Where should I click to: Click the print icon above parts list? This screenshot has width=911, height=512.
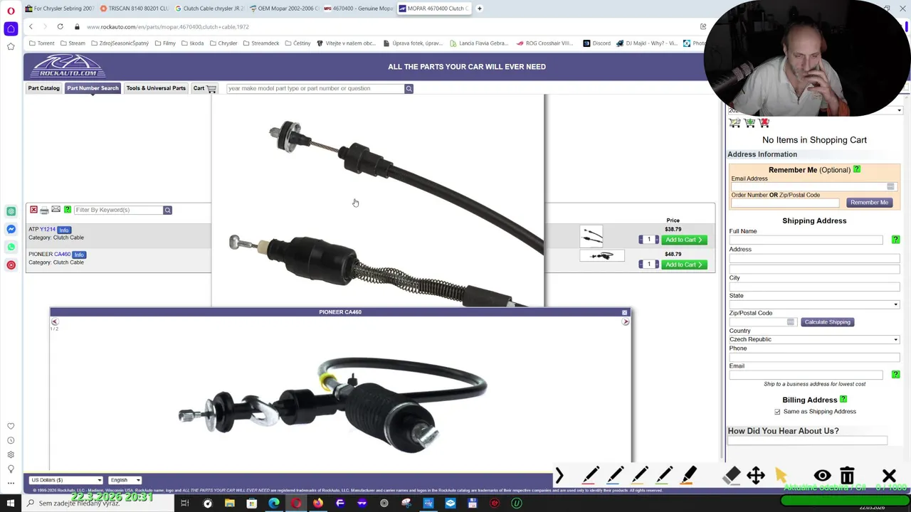click(x=44, y=210)
